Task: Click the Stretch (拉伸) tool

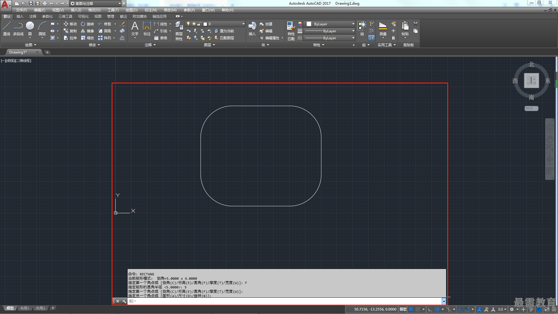Action: 70,38
